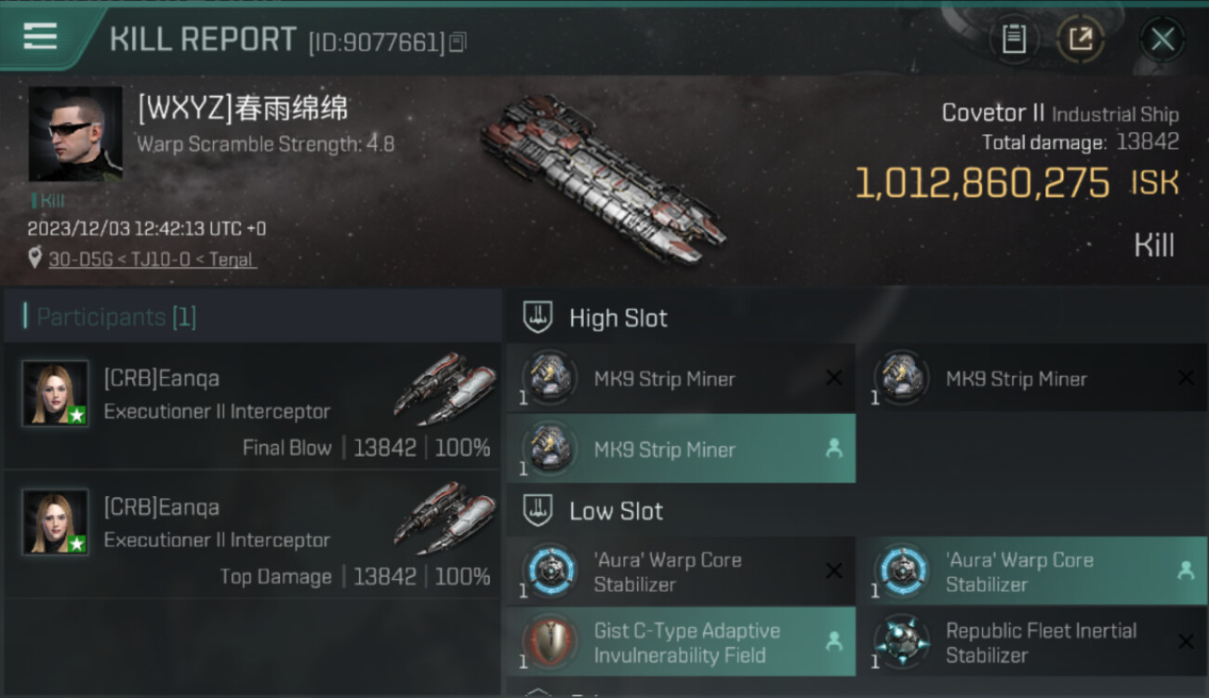Image resolution: width=1209 pixels, height=698 pixels.
Task: Open Eanqa's Top Damage participant entry
Action: [252, 535]
